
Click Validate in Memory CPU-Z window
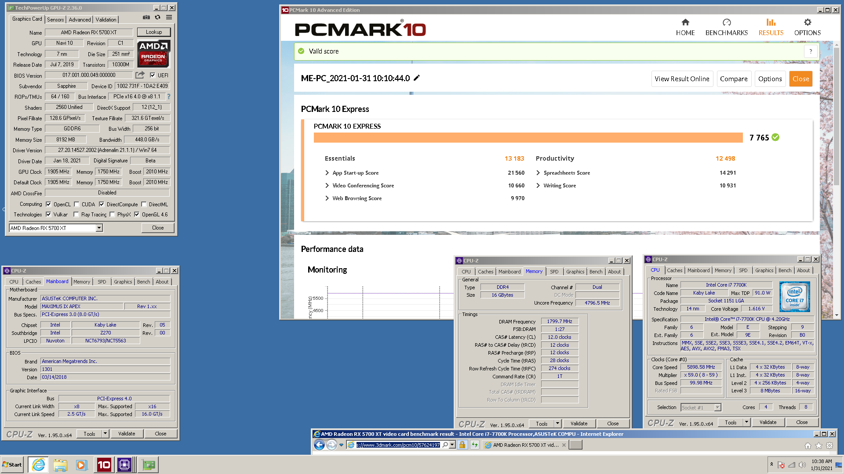[579, 424]
